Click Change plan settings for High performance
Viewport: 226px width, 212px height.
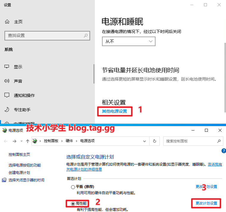pyautogui.click(x=206, y=204)
